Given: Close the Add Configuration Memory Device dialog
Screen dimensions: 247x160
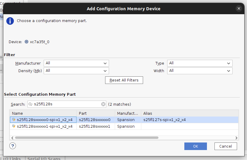Looking at the screenshot, I should 239,8.
